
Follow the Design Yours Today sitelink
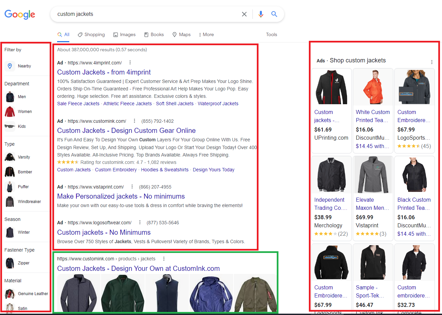[214, 170]
